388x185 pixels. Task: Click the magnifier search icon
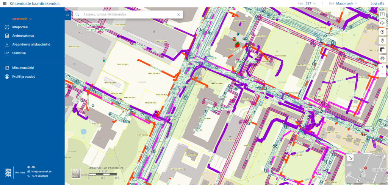(77, 15)
